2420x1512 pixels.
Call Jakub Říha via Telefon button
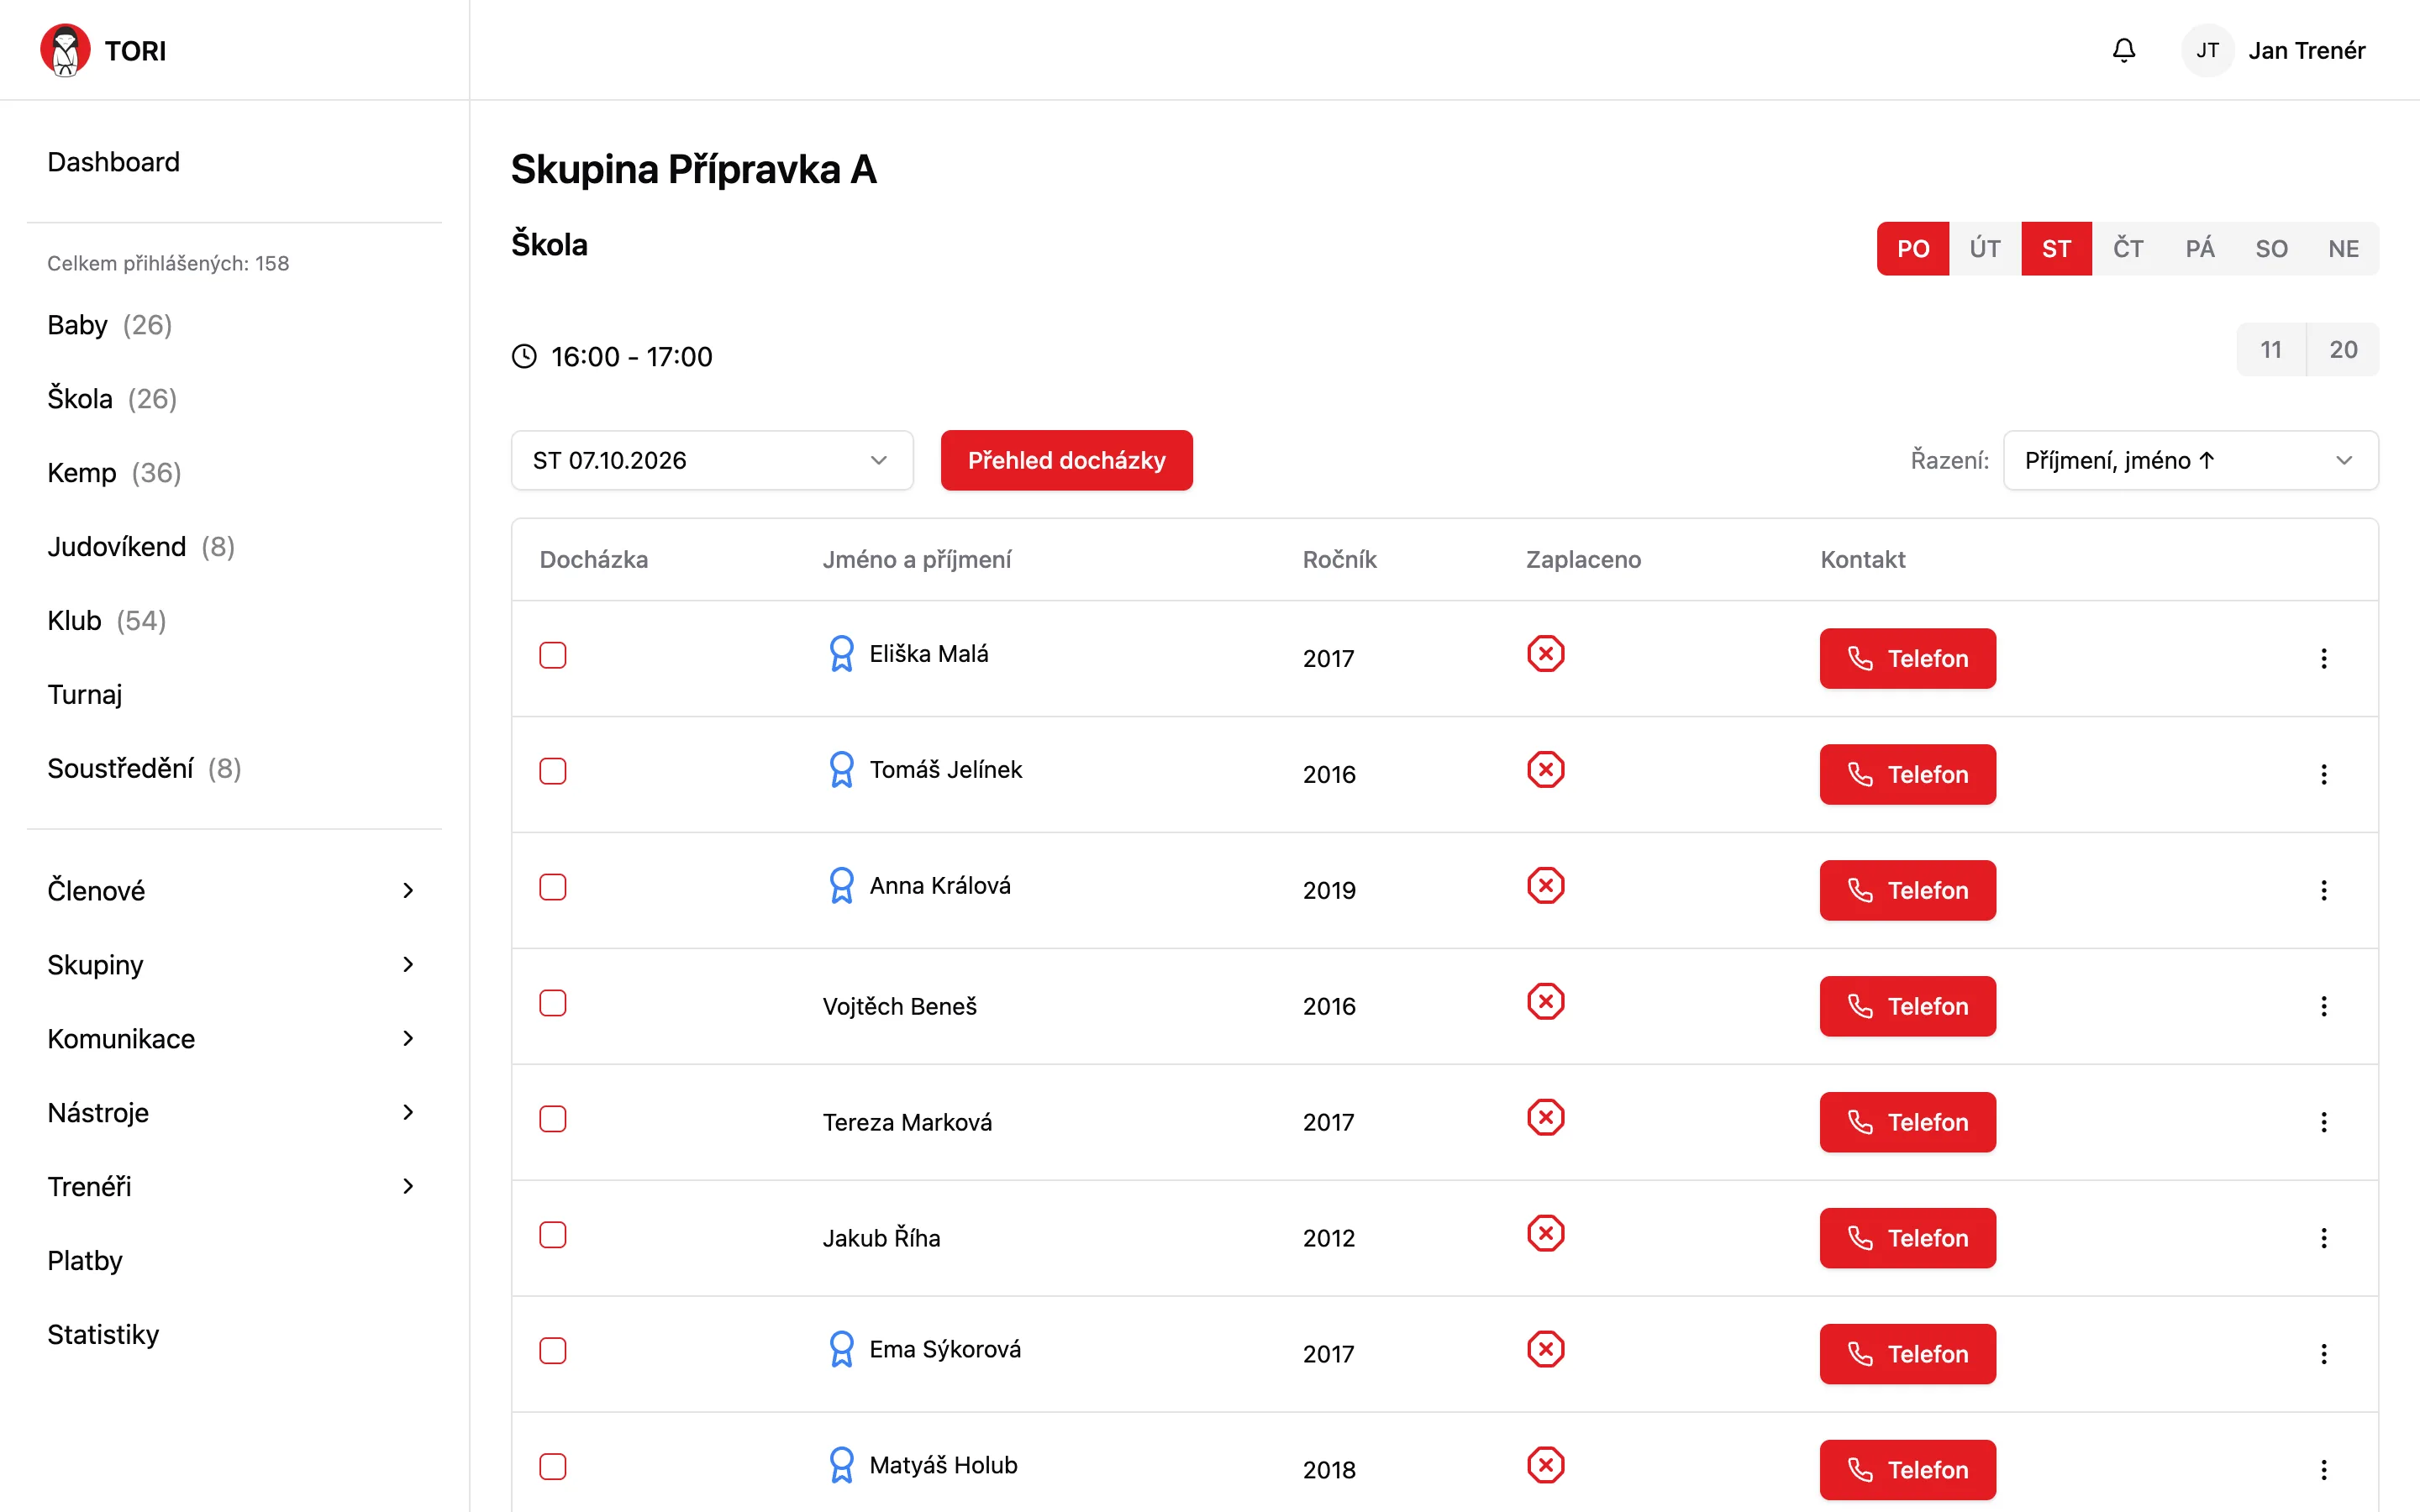(x=1907, y=1238)
